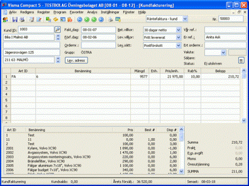Go to the last invoice blue arrow
Viewport: 249px width, 186px height.
click(101, 19)
